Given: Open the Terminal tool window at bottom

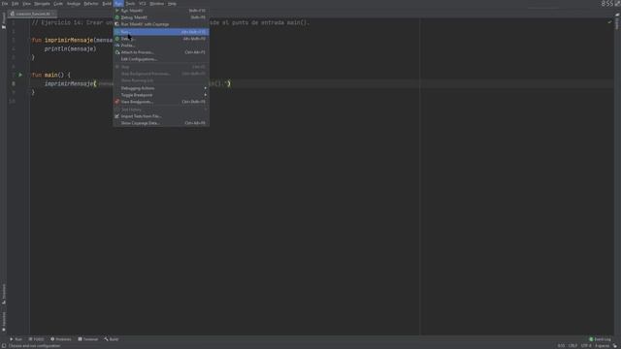Looking at the screenshot, I should [88, 339].
